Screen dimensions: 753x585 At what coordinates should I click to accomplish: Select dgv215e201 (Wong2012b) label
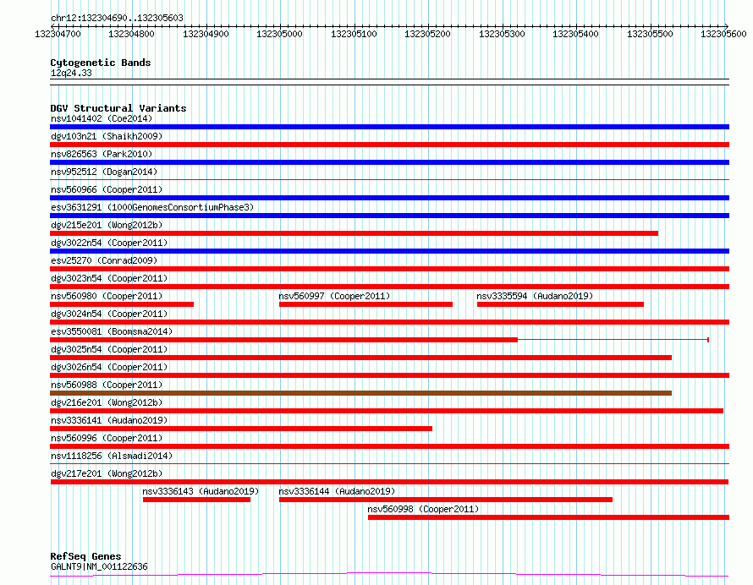click(107, 225)
